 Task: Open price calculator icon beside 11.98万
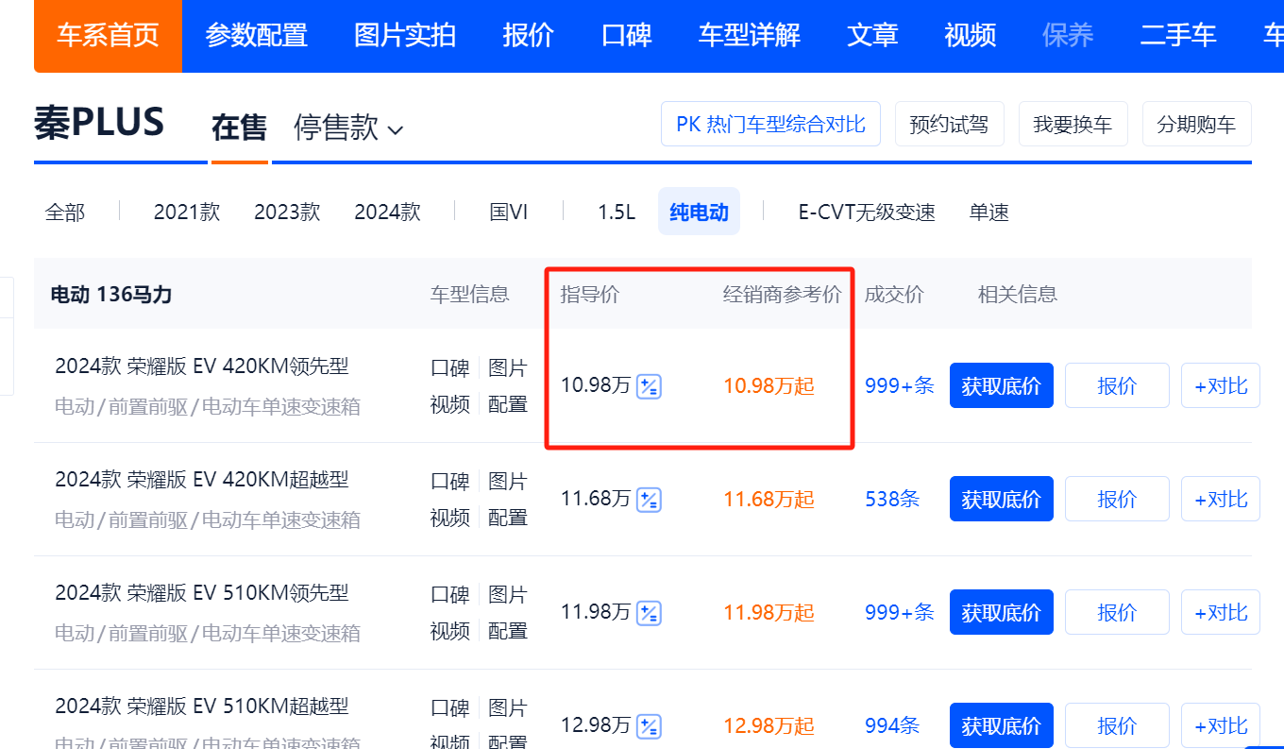(x=649, y=613)
